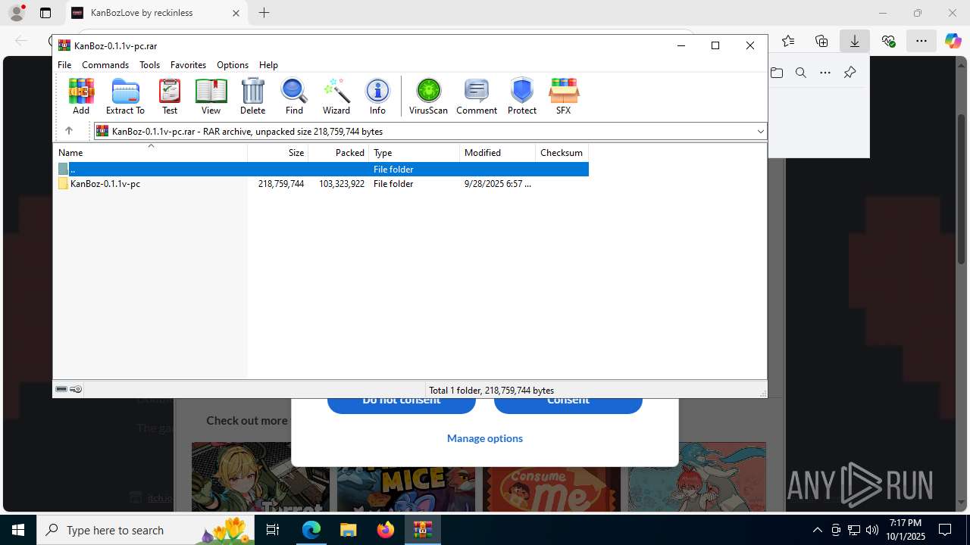The height and width of the screenshot is (545, 970).
Task: Open Edge tab actions menu icon
Action: 45,13
